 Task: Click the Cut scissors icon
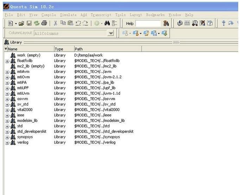point(55,23)
